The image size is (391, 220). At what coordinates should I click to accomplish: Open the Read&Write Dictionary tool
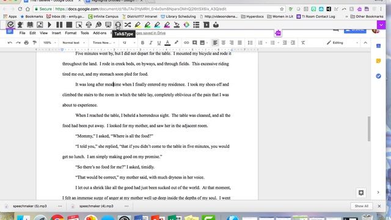click(x=30, y=24)
